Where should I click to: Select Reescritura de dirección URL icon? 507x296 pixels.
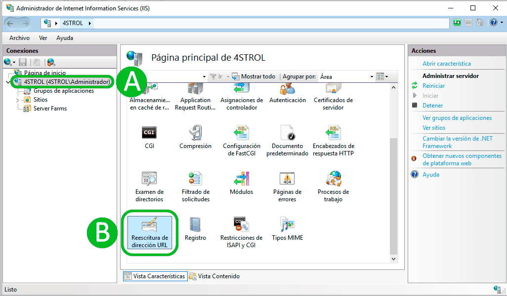point(149,232)
